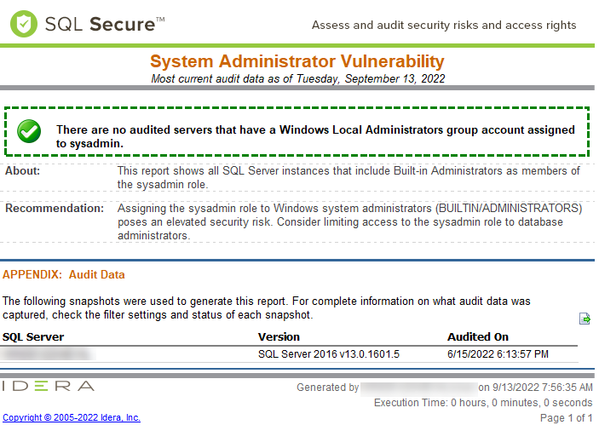Viewport: 599px width, 425px height.
Task: Click the System Administrator Vulnerability report title
Action: [297, 61]
